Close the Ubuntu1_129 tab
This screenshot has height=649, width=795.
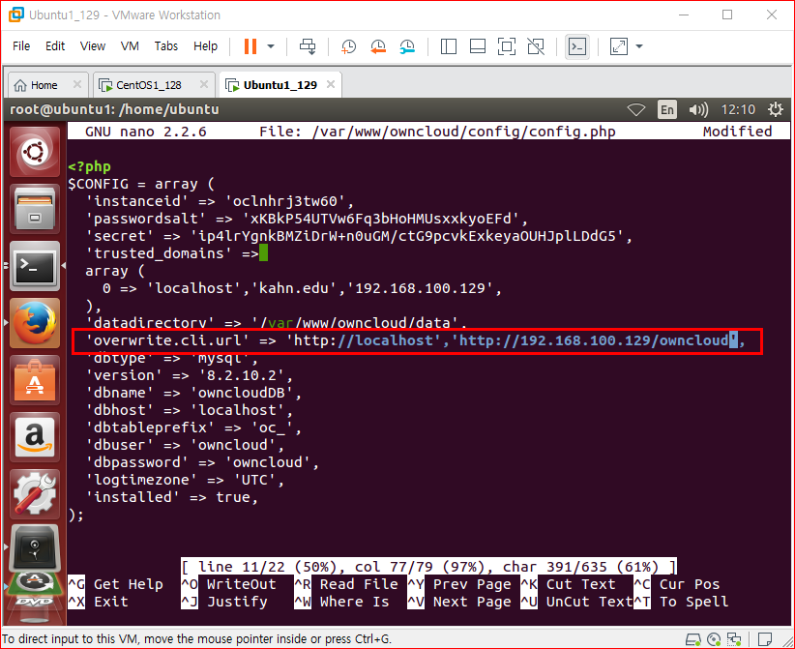331,84
